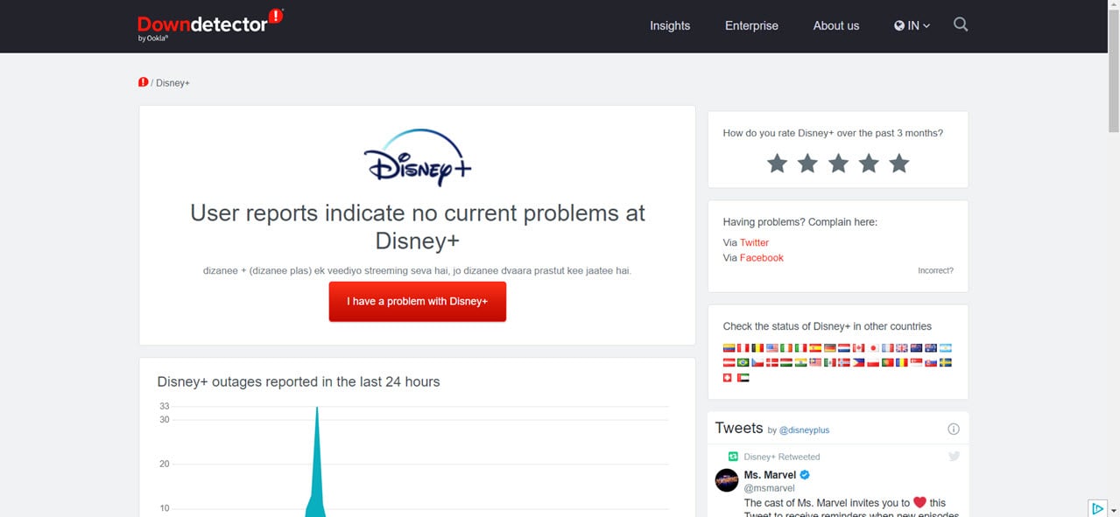Open the search magnifier icon
1120x517 pixels.
coord(961,24)
